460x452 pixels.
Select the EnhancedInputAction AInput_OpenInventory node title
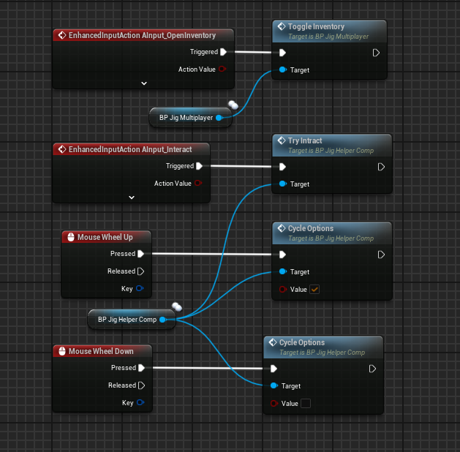[x=142, y=35]
